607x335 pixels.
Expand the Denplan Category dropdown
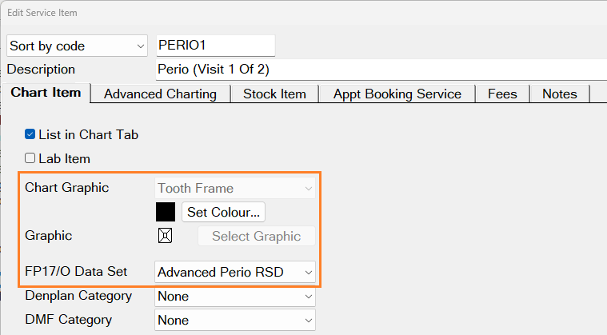pyautogui.click(x=235, y=296)
